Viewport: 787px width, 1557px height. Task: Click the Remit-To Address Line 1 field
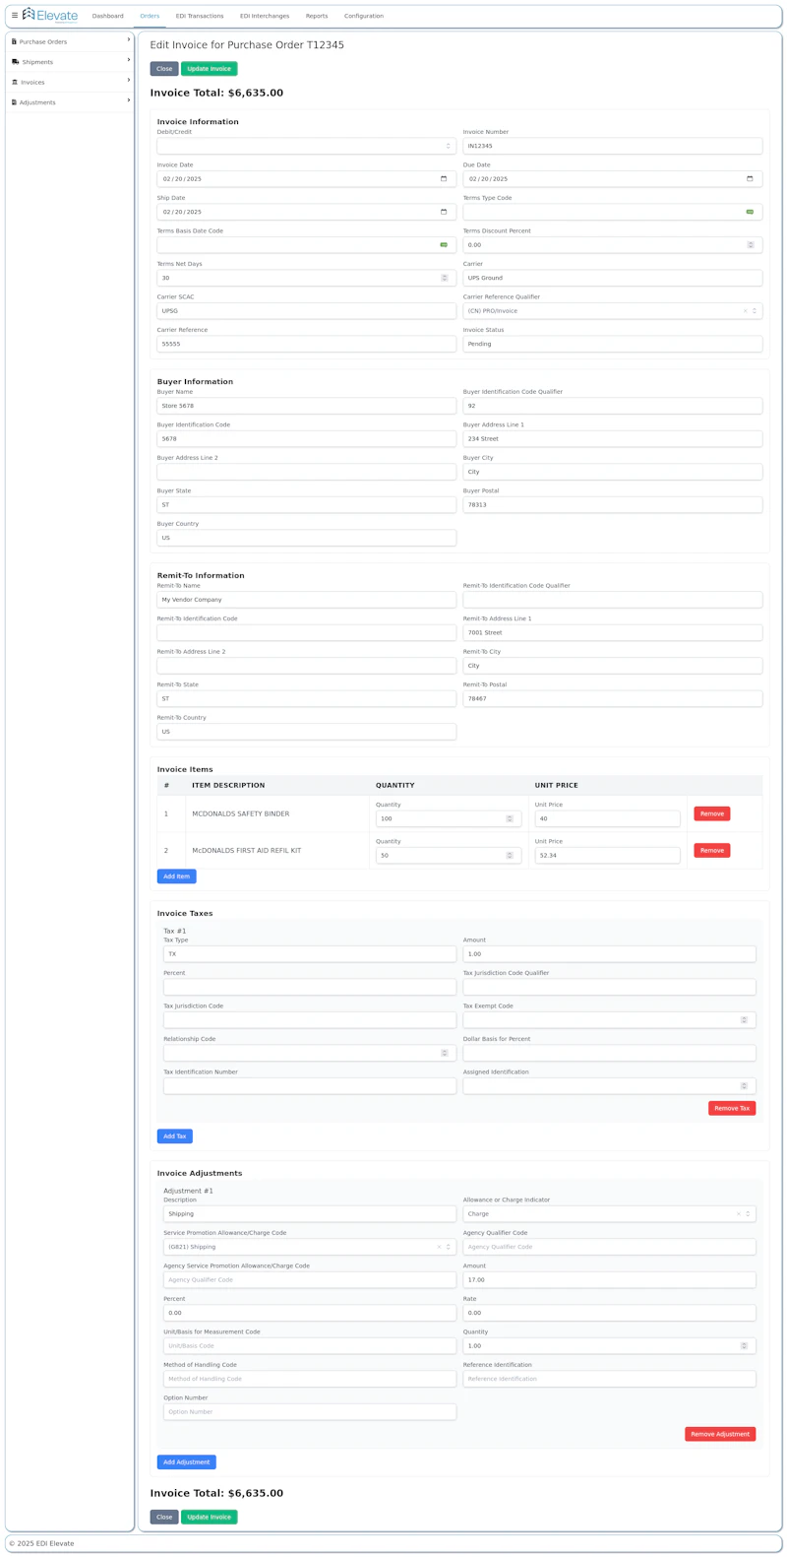(613, 633)
